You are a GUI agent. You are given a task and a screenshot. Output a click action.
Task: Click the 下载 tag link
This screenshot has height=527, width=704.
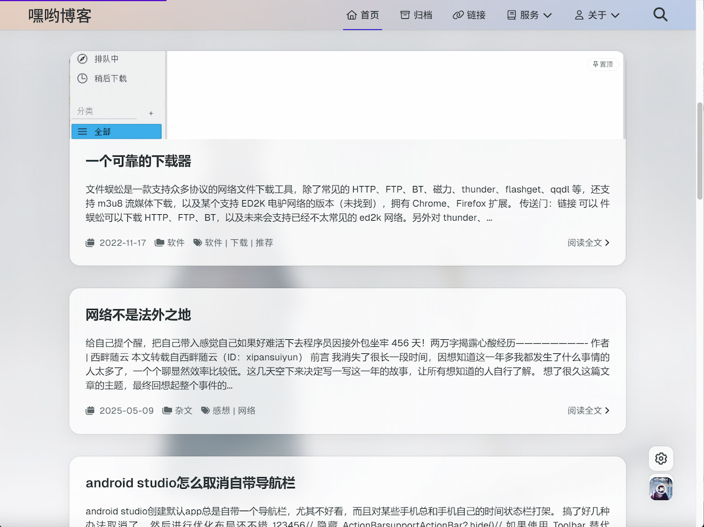click(239, 242)
